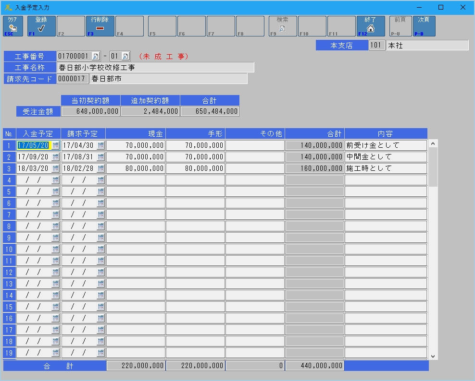Open lookup icon beside branch number 01
475x381 pixels.
[125, 56]
